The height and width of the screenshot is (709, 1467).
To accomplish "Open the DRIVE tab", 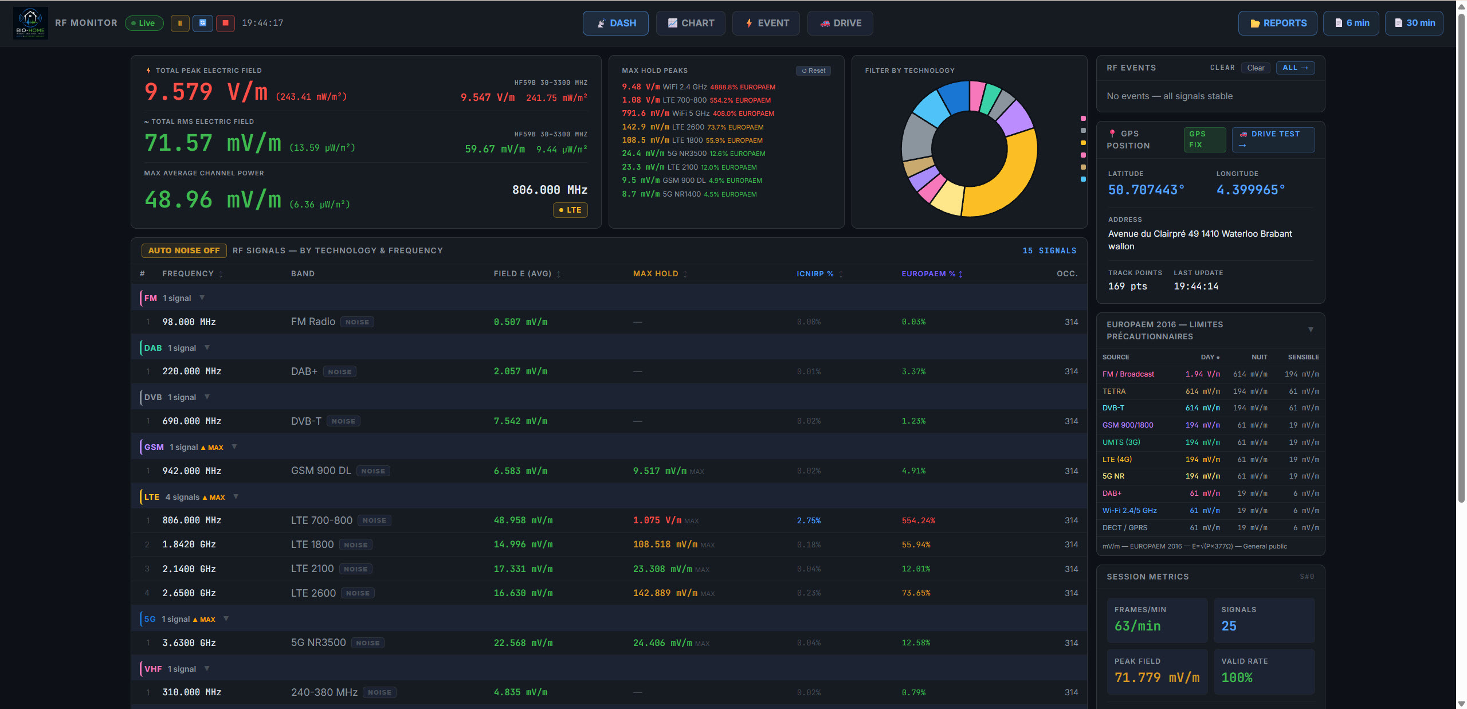I will click(x=840, y=23).
